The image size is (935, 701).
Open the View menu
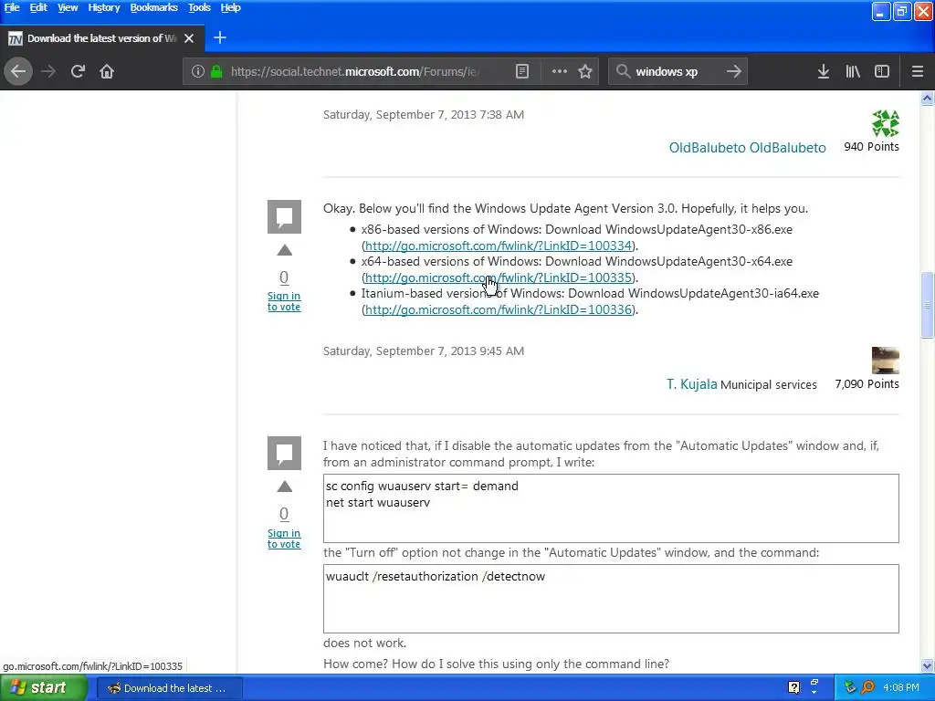point(68,7)
